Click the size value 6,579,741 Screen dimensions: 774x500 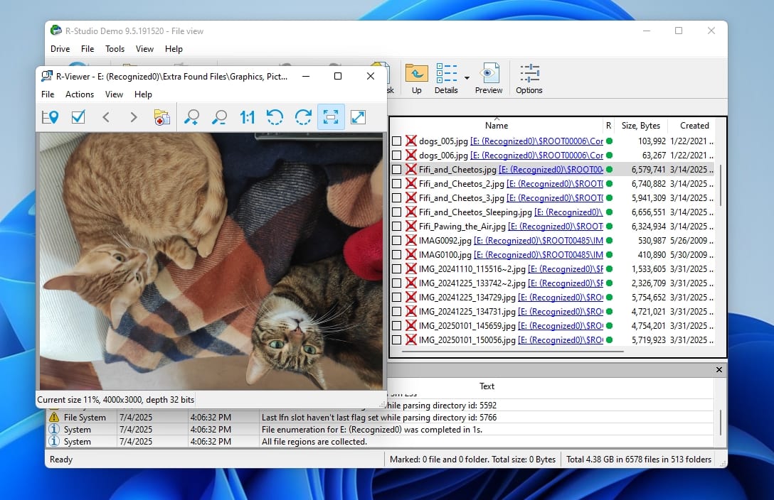tap(649, 170)
